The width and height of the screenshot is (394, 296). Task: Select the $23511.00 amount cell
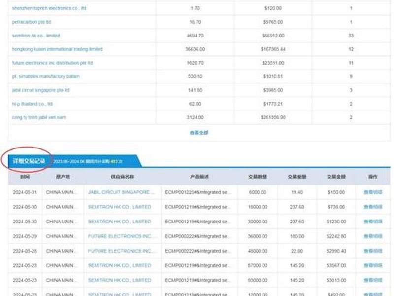pyautogui.click(x=273, y=63)
